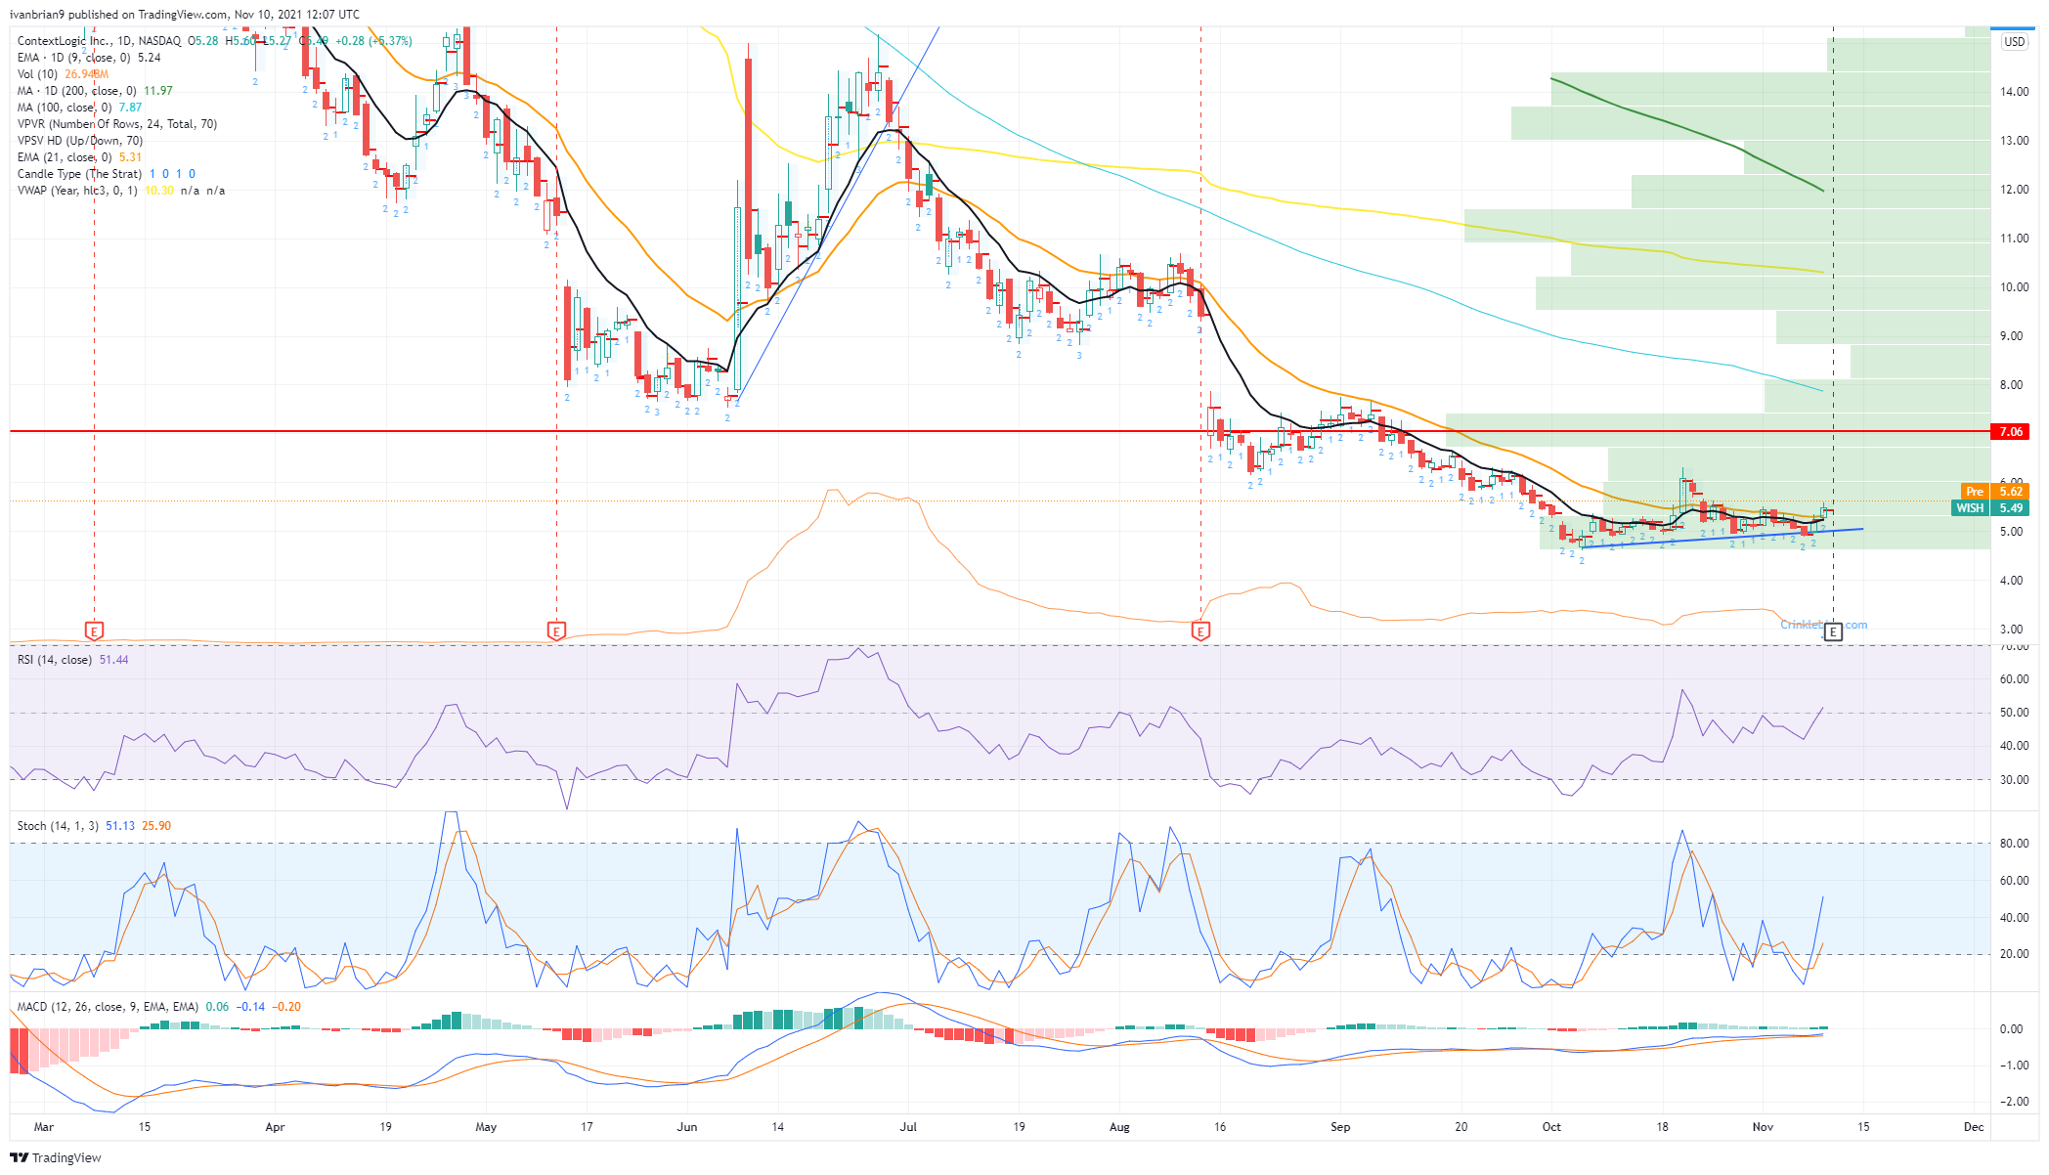Viewport: 2049px width, 1175px height.
Task: Click the black earnings E marker
Action: pyautogui.click(x=1833, y=631)
